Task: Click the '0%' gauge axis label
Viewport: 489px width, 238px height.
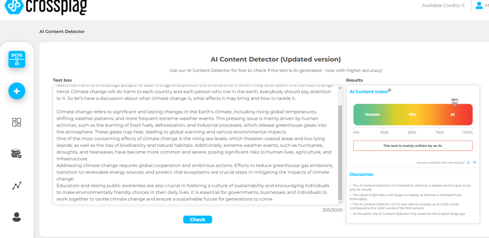Action: tap(356, 132)
